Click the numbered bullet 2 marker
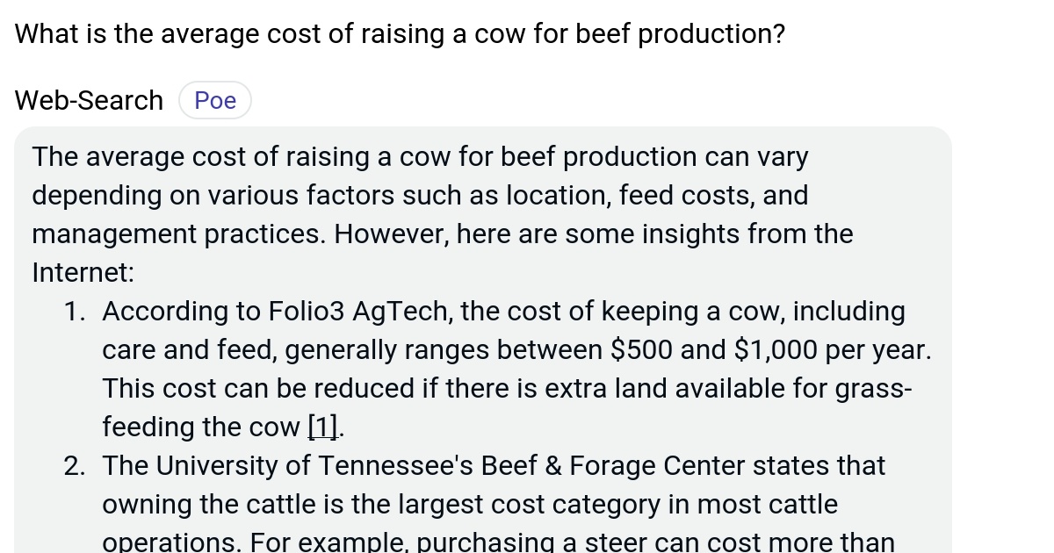The height and width of the screenshot is (553, 1054). [x=74, y=465]
